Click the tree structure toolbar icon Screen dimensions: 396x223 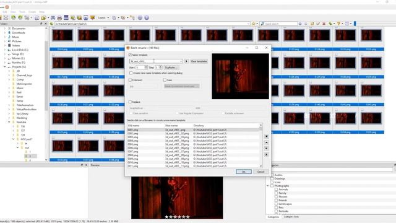point(132,18)
